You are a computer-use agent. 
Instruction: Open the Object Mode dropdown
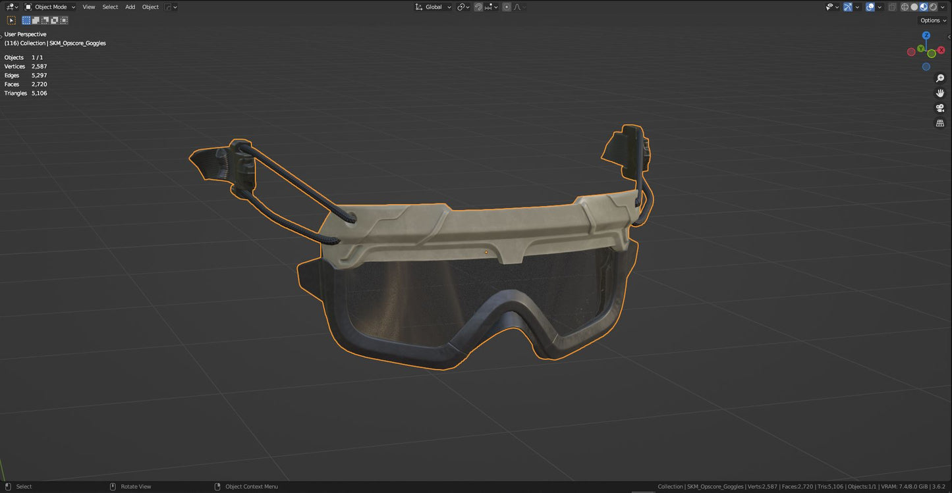(x=49, y=7)
